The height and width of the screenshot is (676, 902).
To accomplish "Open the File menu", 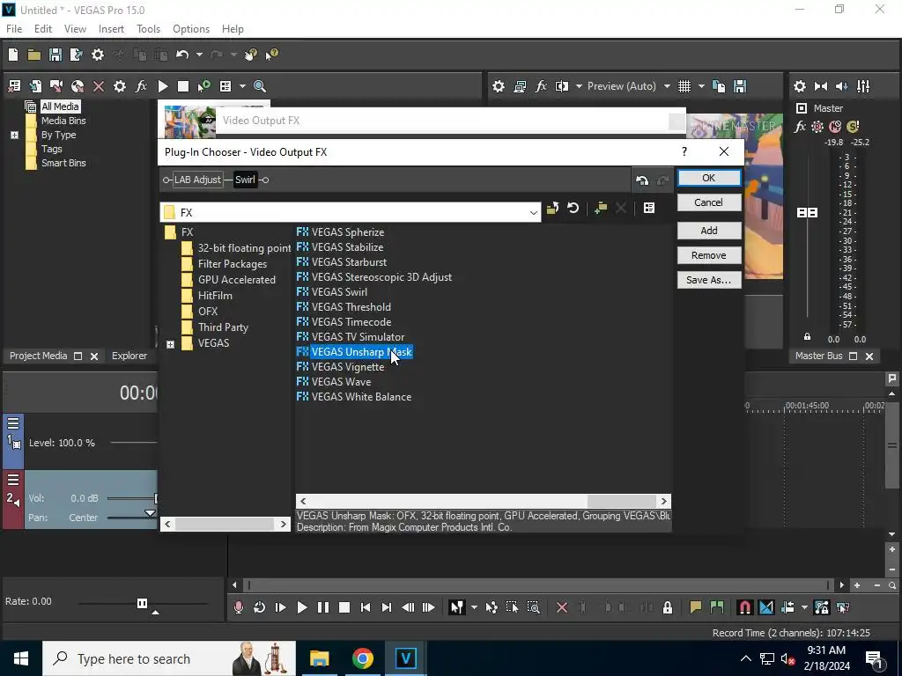I will coord(14,29).
